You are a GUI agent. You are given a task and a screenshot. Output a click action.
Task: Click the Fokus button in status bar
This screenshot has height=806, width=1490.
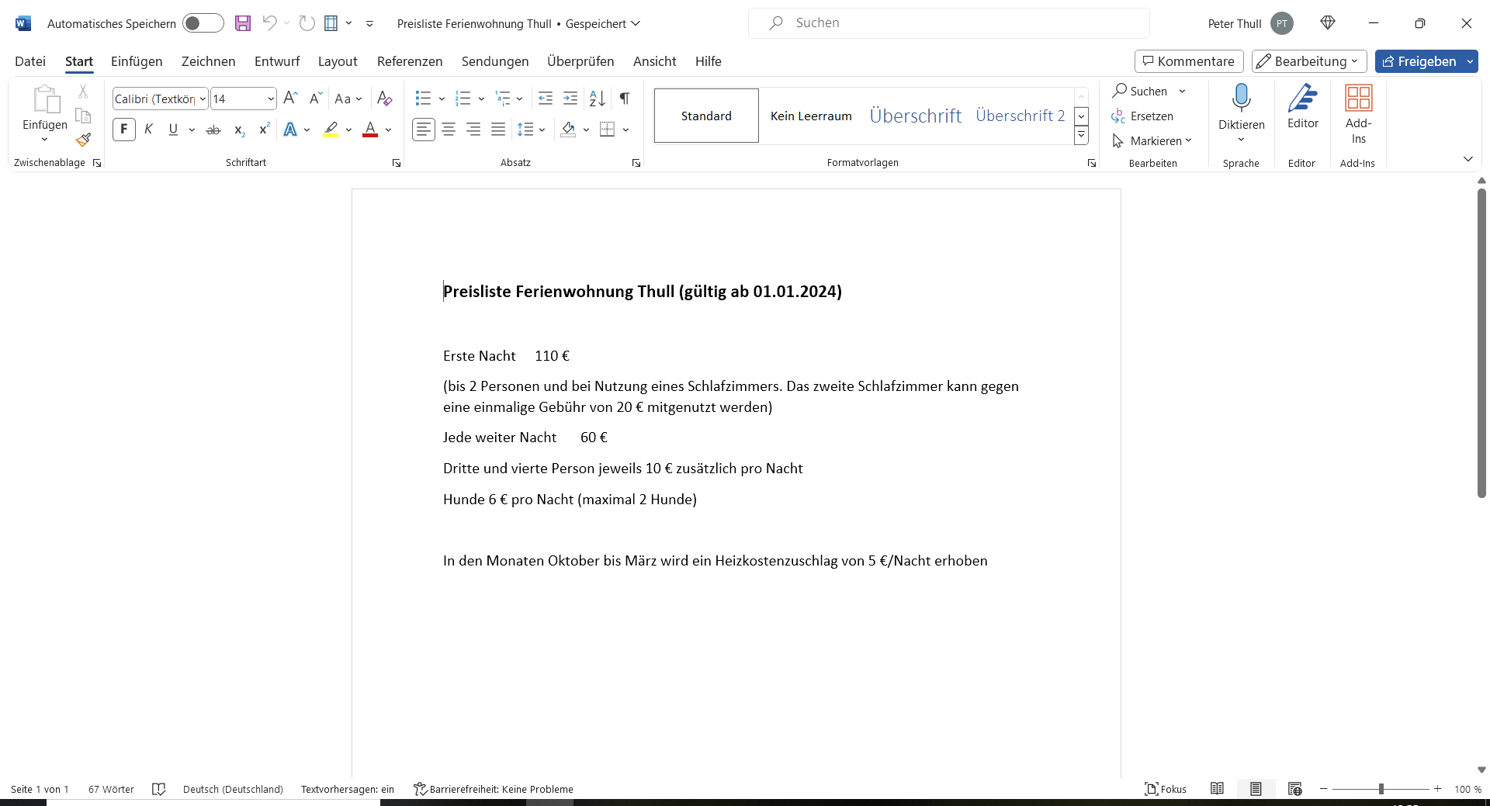(x=1166, y=789)
